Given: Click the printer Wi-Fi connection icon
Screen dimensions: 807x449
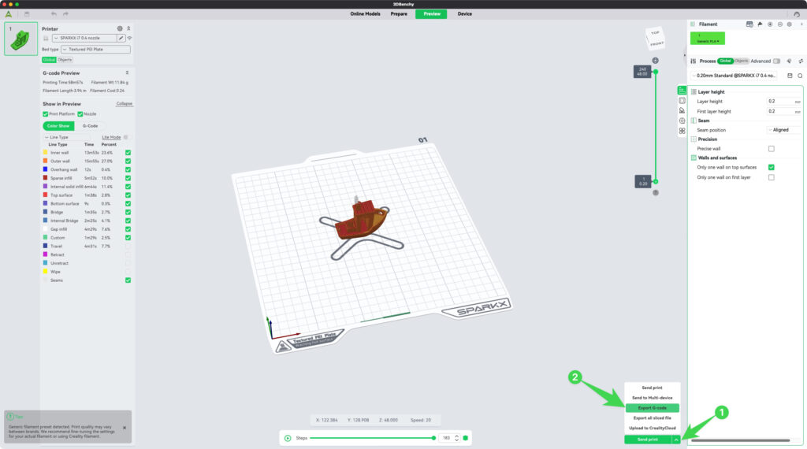Looking at the screenshot, I should [x=129, y=38].
